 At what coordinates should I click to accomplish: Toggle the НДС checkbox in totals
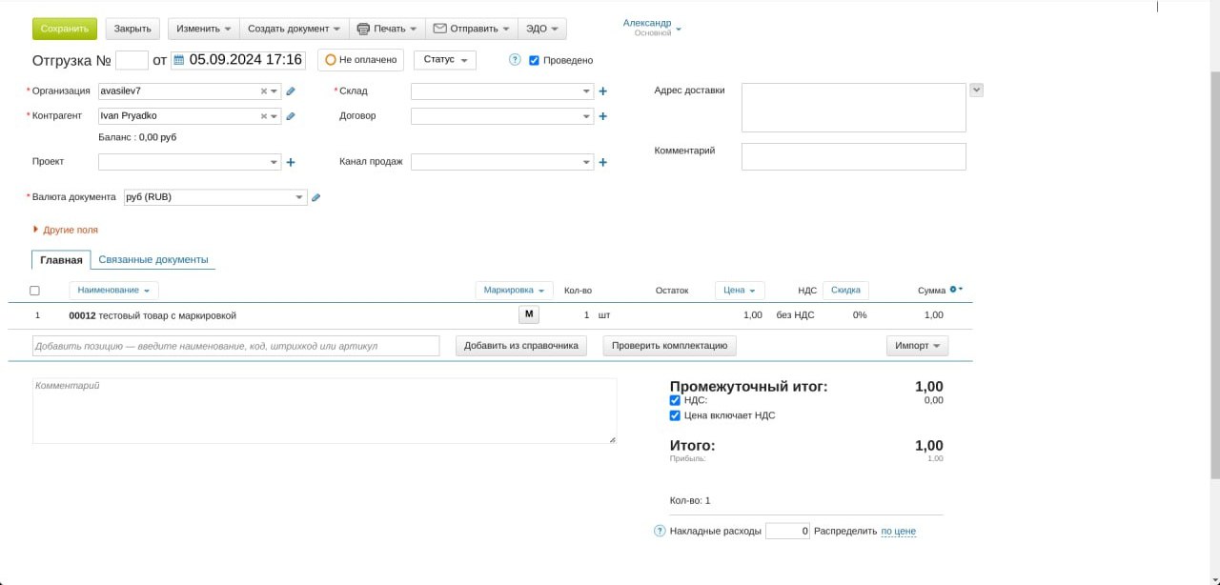(x=675, y=400)
